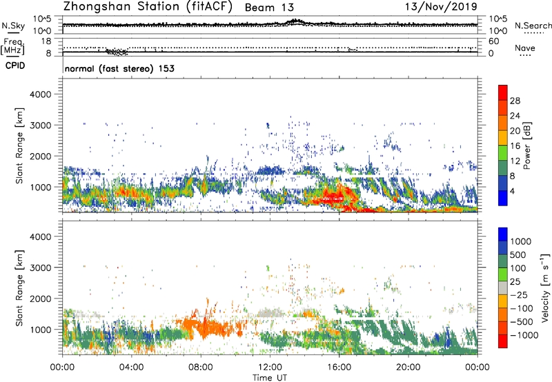552x382 pixels.
Task: Click the '18' frequency axis tick label
Action: (x=46, y=41)
